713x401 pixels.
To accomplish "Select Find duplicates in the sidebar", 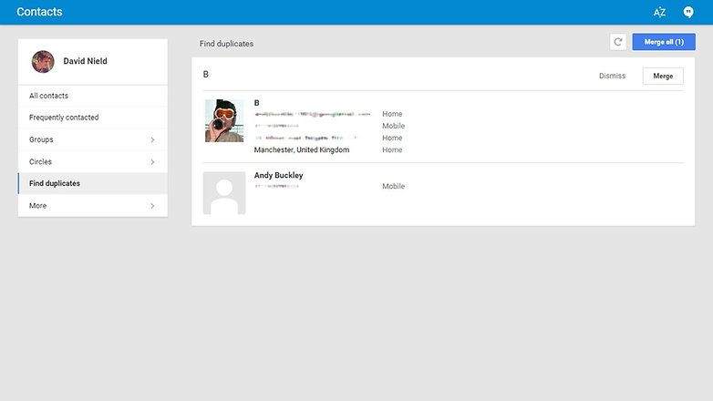I will coord(55,183).
